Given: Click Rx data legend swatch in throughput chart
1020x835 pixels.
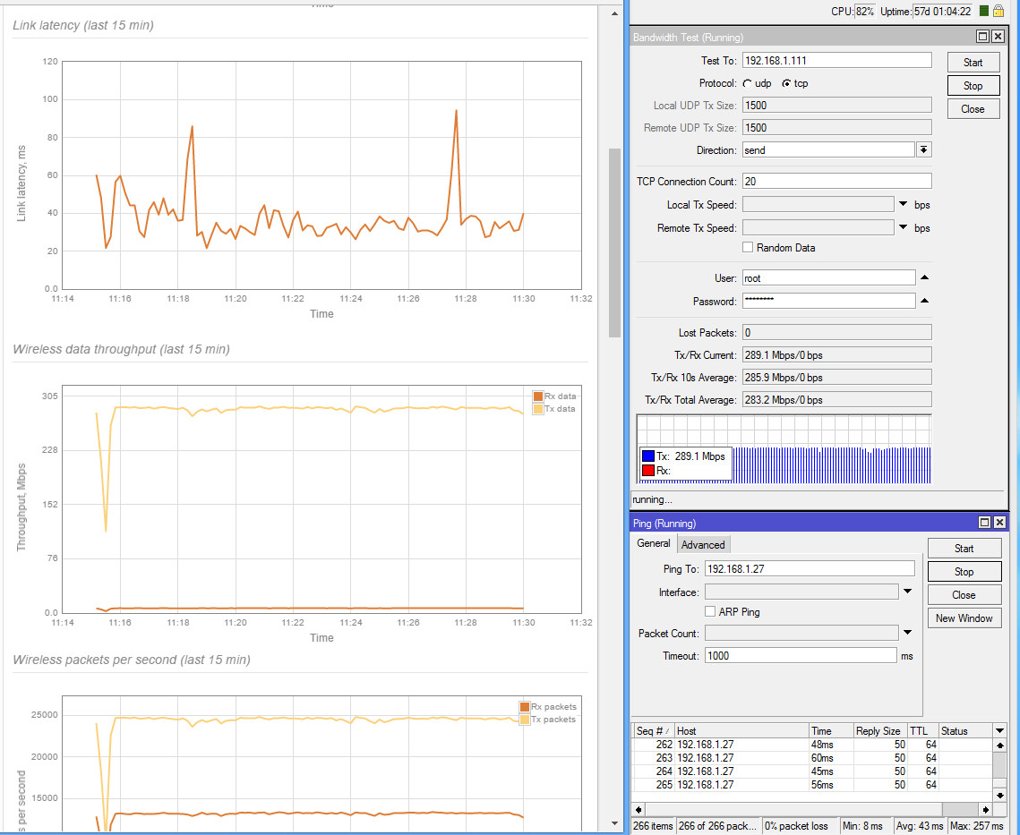Looking at the screenshot, I should pyautogui.click(x=538, y=396).
